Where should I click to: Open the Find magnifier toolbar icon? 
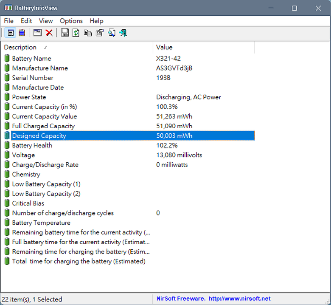tap(112, 33)
